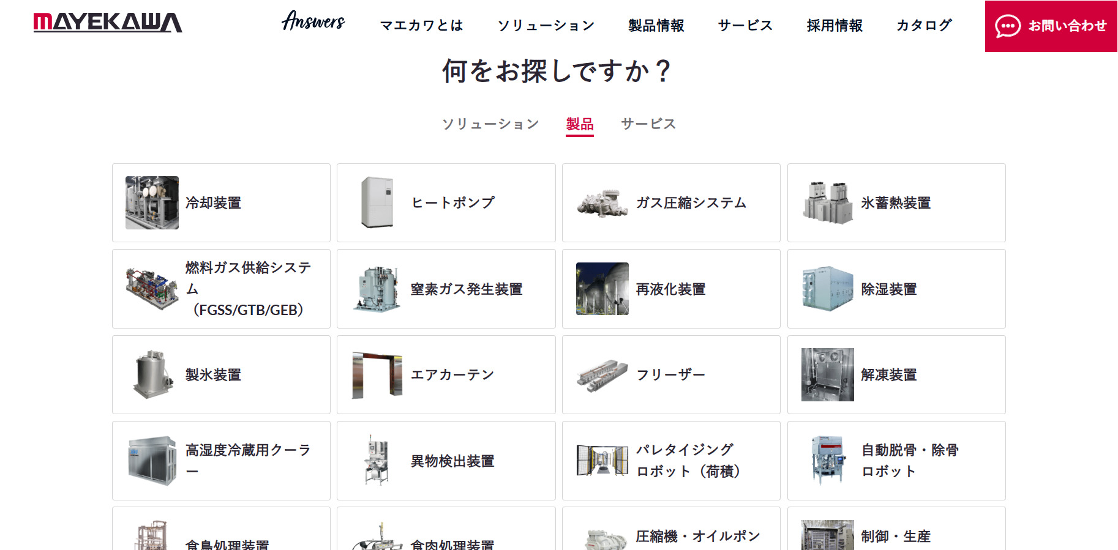
Task: Open the パレタイジングロボット（荷積） link
Action: tap(689, 461)
